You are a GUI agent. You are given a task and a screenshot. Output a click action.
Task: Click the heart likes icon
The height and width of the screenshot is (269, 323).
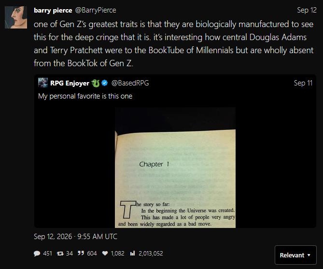pyautogui.click(x=105, y=254)
